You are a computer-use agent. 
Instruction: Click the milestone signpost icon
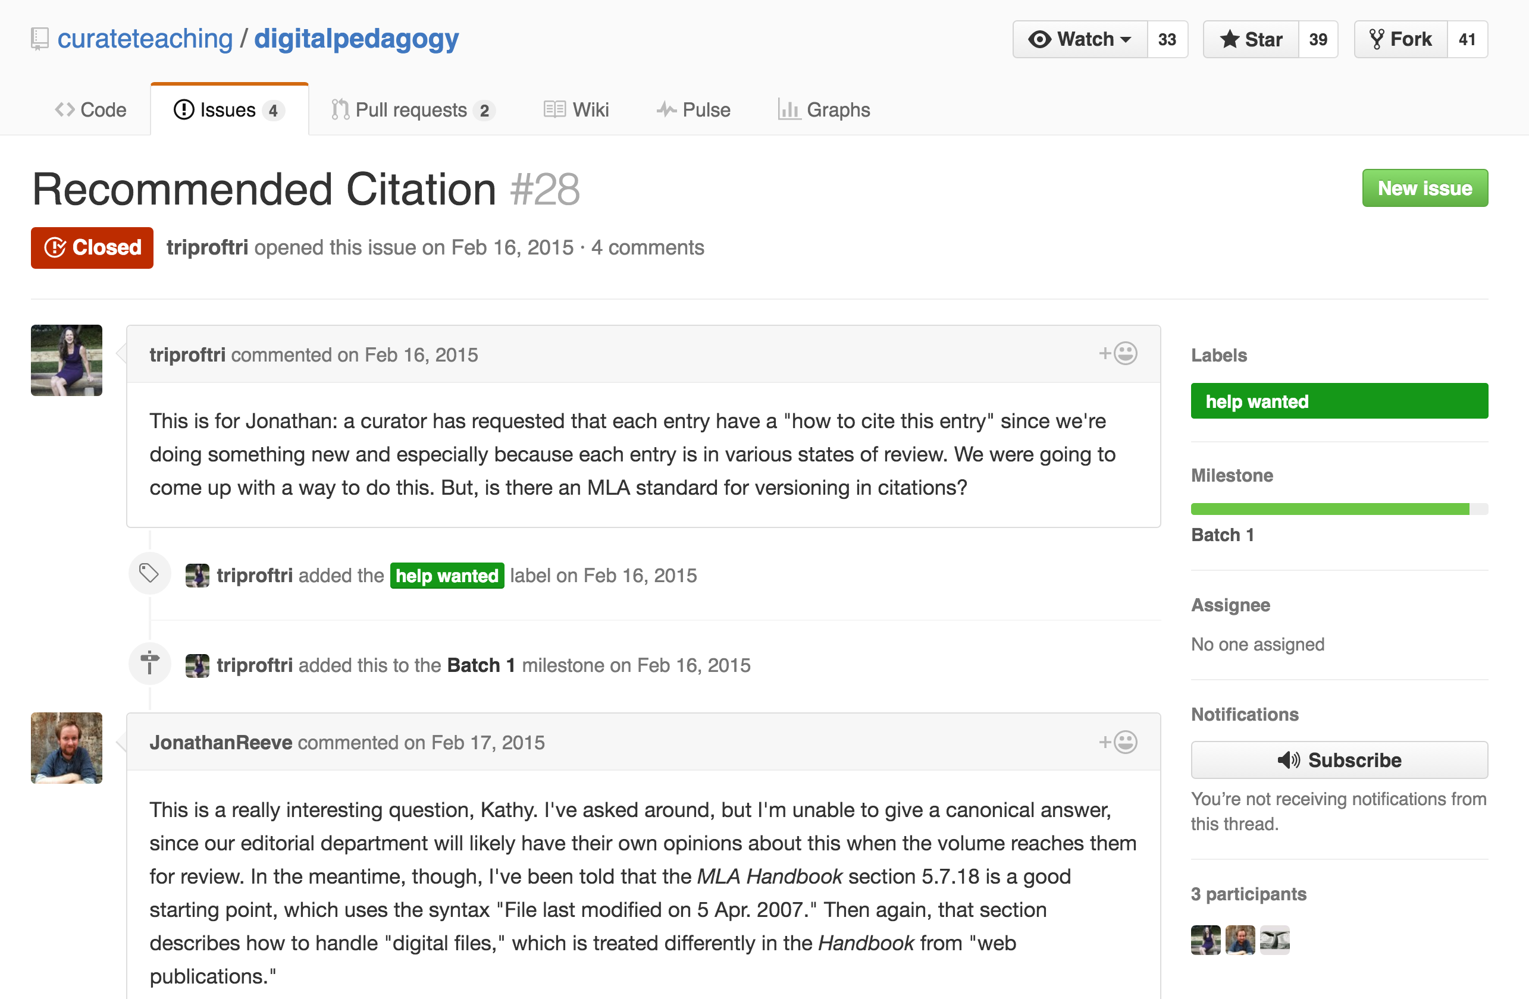coord(149,663)
